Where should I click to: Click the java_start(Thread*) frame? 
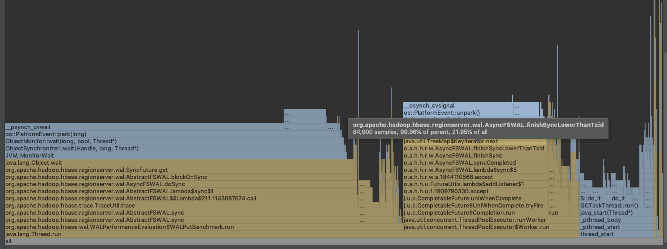[616, 213]
